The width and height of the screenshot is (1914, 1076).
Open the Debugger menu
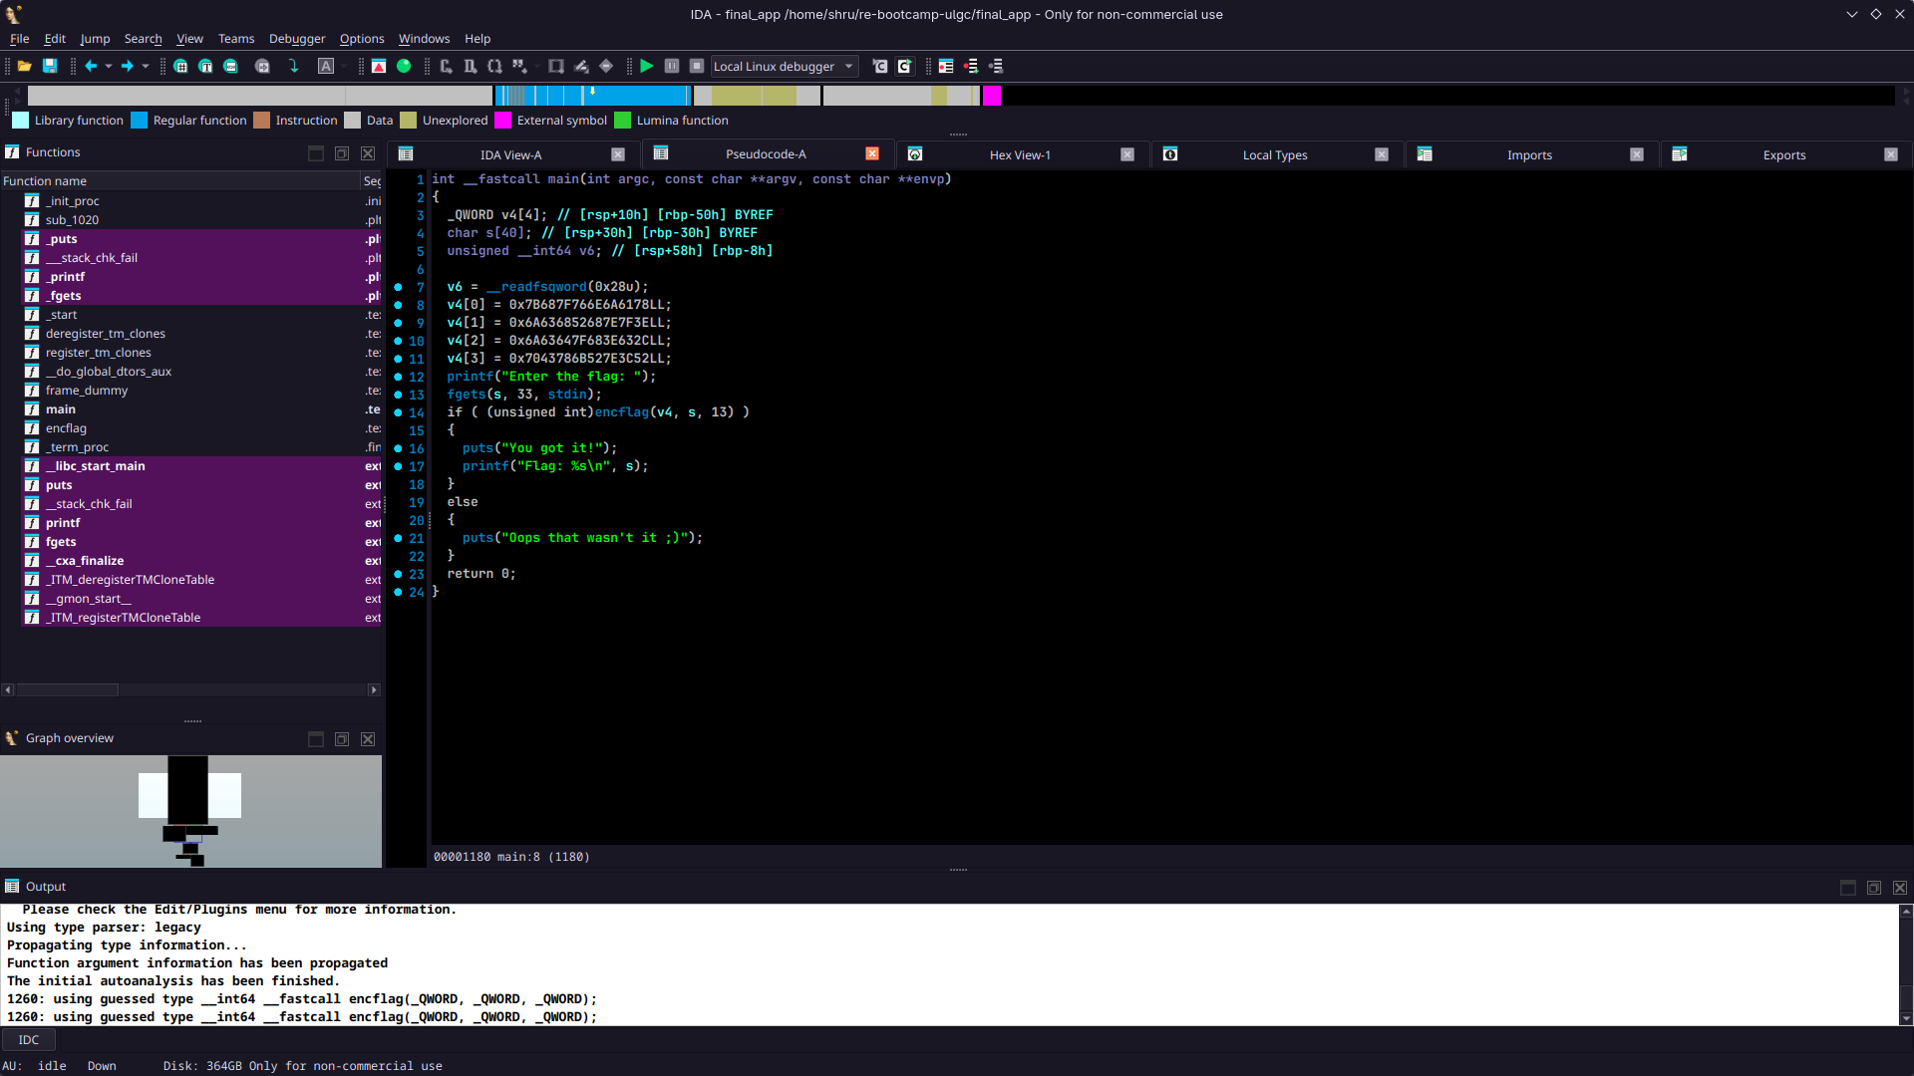[x=297, y=39]
